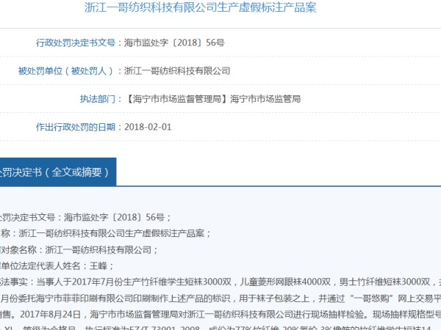Select the company name 浙江一哥纺织科技有限公司 beside 被处罚单位
Image resolution: width=441 pixels, height=330 pixels.
coord(177,71)
